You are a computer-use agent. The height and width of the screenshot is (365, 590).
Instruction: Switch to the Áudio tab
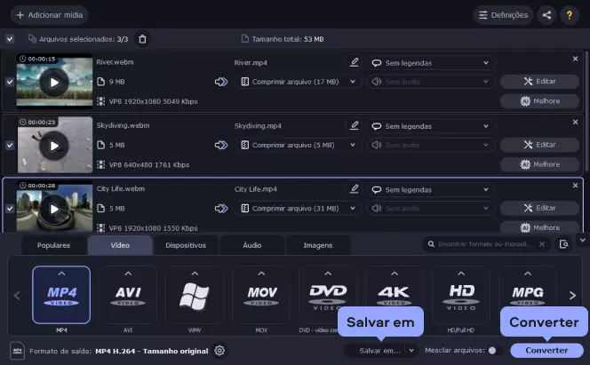coord(252,245)
